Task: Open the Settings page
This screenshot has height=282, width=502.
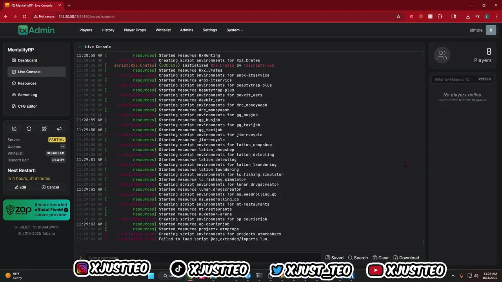Action: tap(210, 30)
